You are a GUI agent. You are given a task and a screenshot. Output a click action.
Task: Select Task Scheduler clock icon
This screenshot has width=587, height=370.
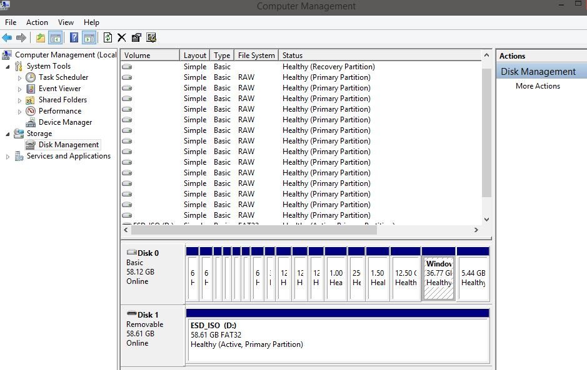pyautogui.click(x=31, y=77)
